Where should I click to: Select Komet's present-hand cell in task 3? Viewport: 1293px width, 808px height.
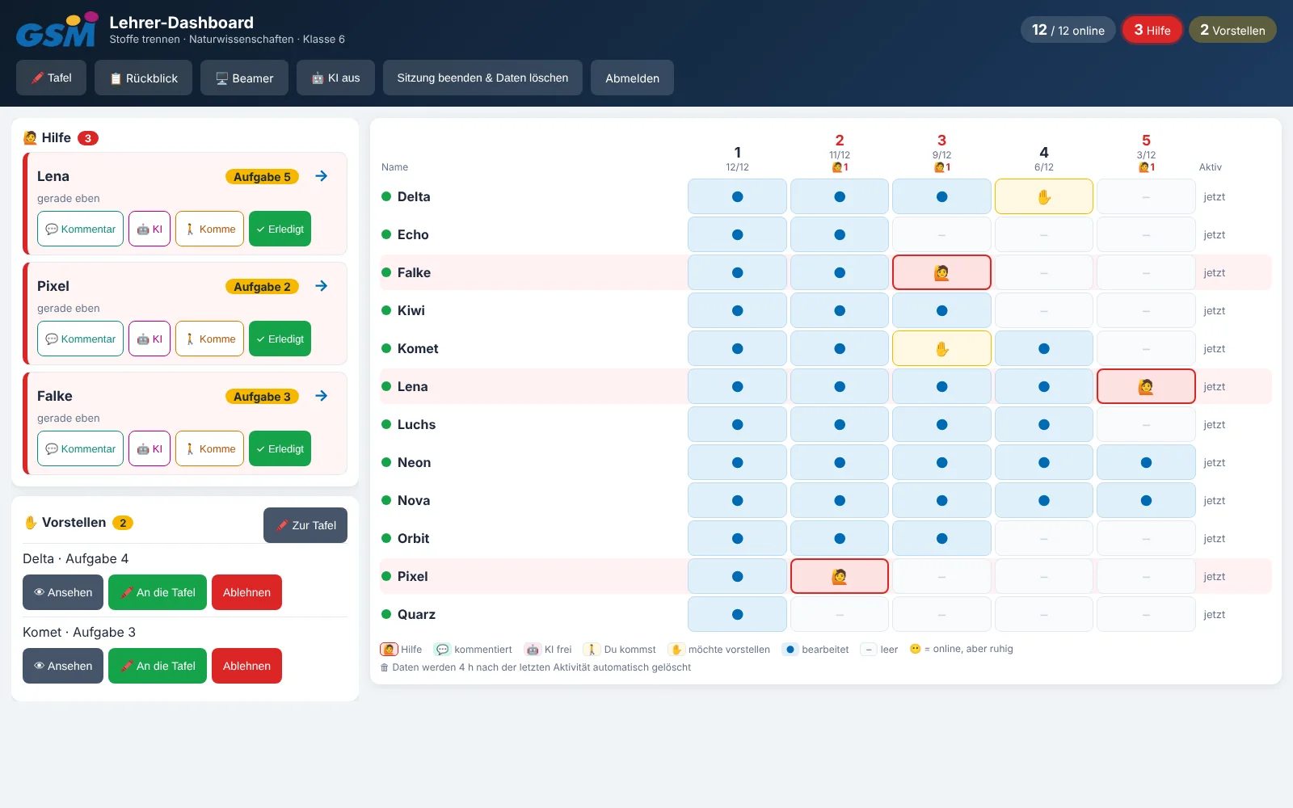941,348
